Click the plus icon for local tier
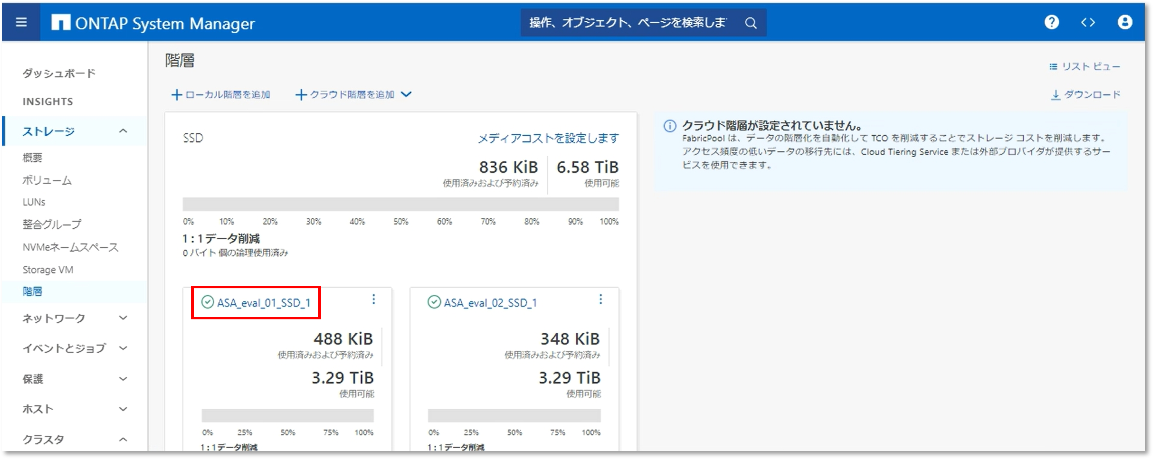The width and height of the screenshot is (1153, 459). coord(176,95)
